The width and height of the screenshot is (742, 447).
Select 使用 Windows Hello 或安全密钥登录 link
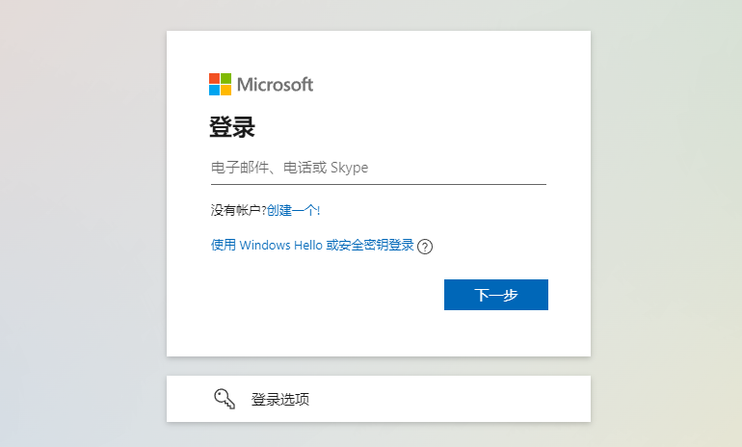(x=312, y=245)
